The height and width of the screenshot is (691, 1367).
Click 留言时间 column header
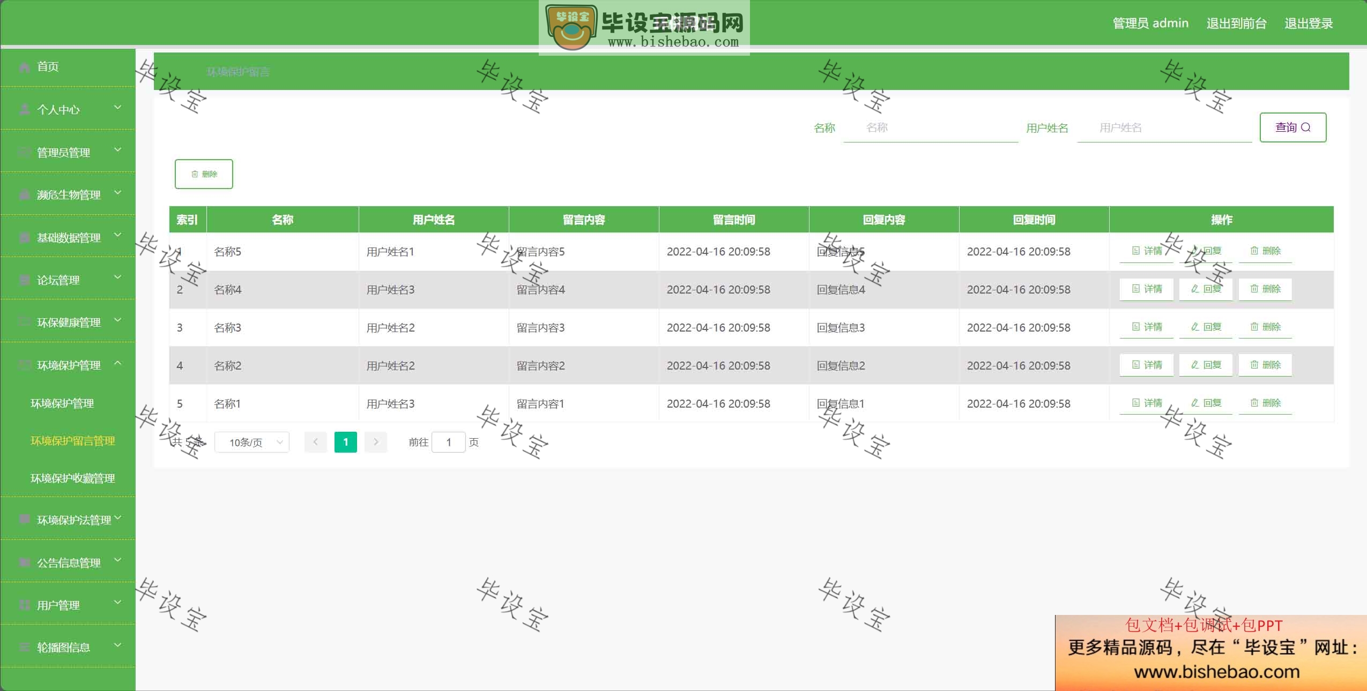(x=734, y=220)
